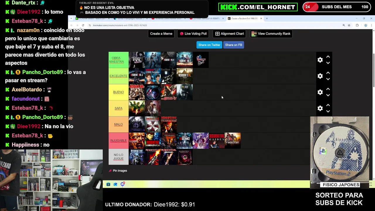The height and width of the screenshot is (211, 375).
Task: Start a Live Voting Poll
Action: tap(193, 34)
